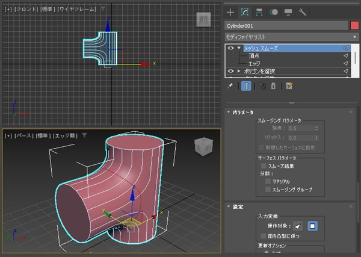Open the モディファイヤ リスト dropdown
The image size is (361, 257).
(292, 37)
